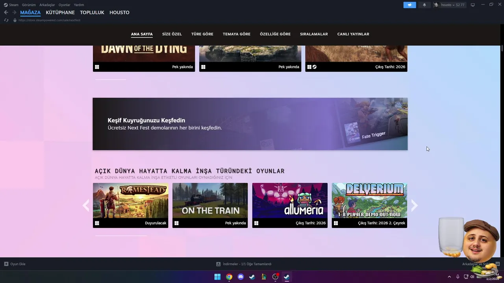Open the Romestead game thumbnail
Screen dimensions: 504x283
[130, 200]
